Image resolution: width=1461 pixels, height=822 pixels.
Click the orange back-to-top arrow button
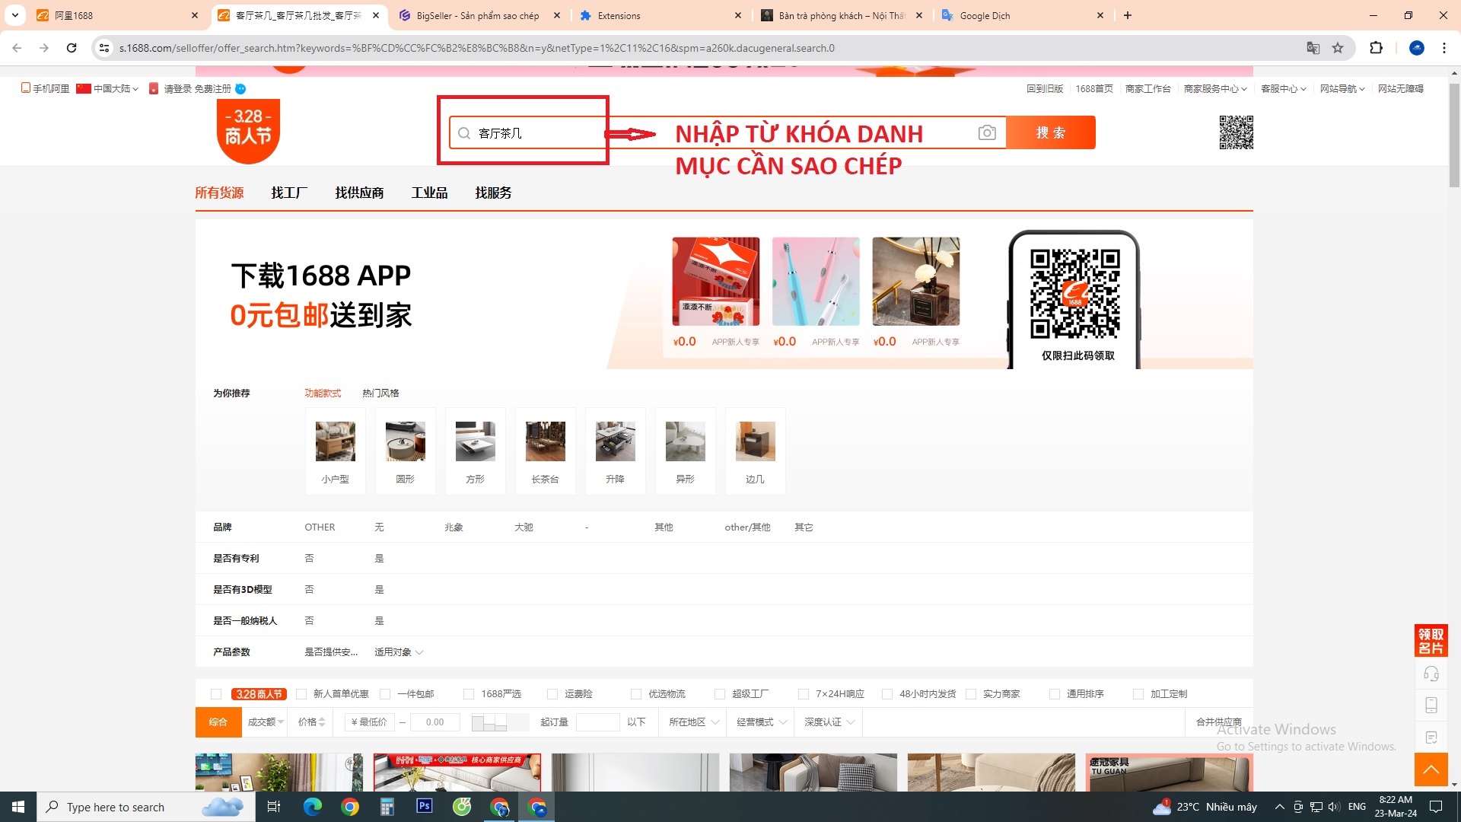click(x=1431, y=769)
